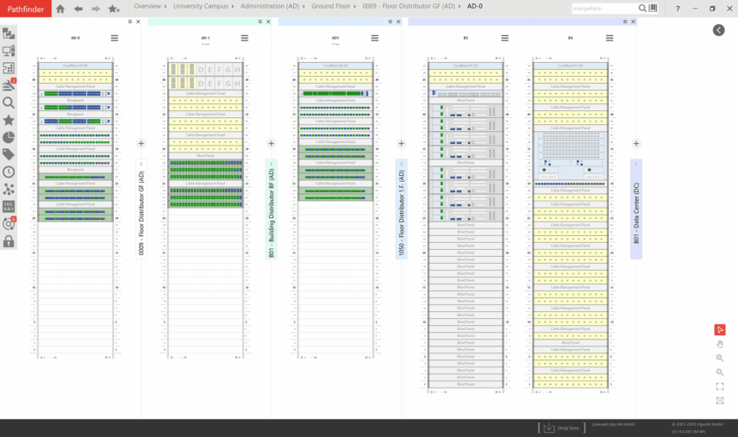Open hamburger menu for rack B4
This screenshot has height=437, width=738.
pos(610,38)
